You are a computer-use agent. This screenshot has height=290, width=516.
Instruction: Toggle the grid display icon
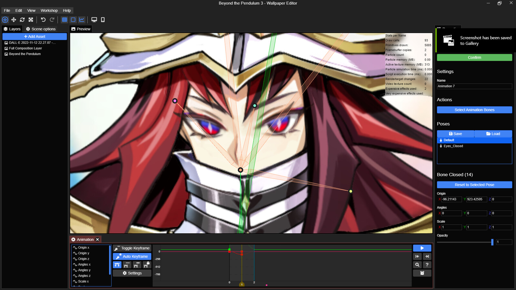point(64,20)
